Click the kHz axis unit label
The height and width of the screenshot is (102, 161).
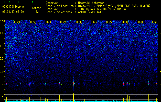2,21
